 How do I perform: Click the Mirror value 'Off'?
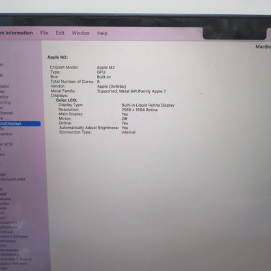point(124,119)
